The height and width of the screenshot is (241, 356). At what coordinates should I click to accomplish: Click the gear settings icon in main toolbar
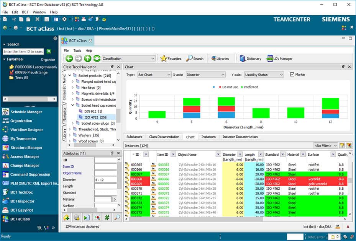[64, 19]
